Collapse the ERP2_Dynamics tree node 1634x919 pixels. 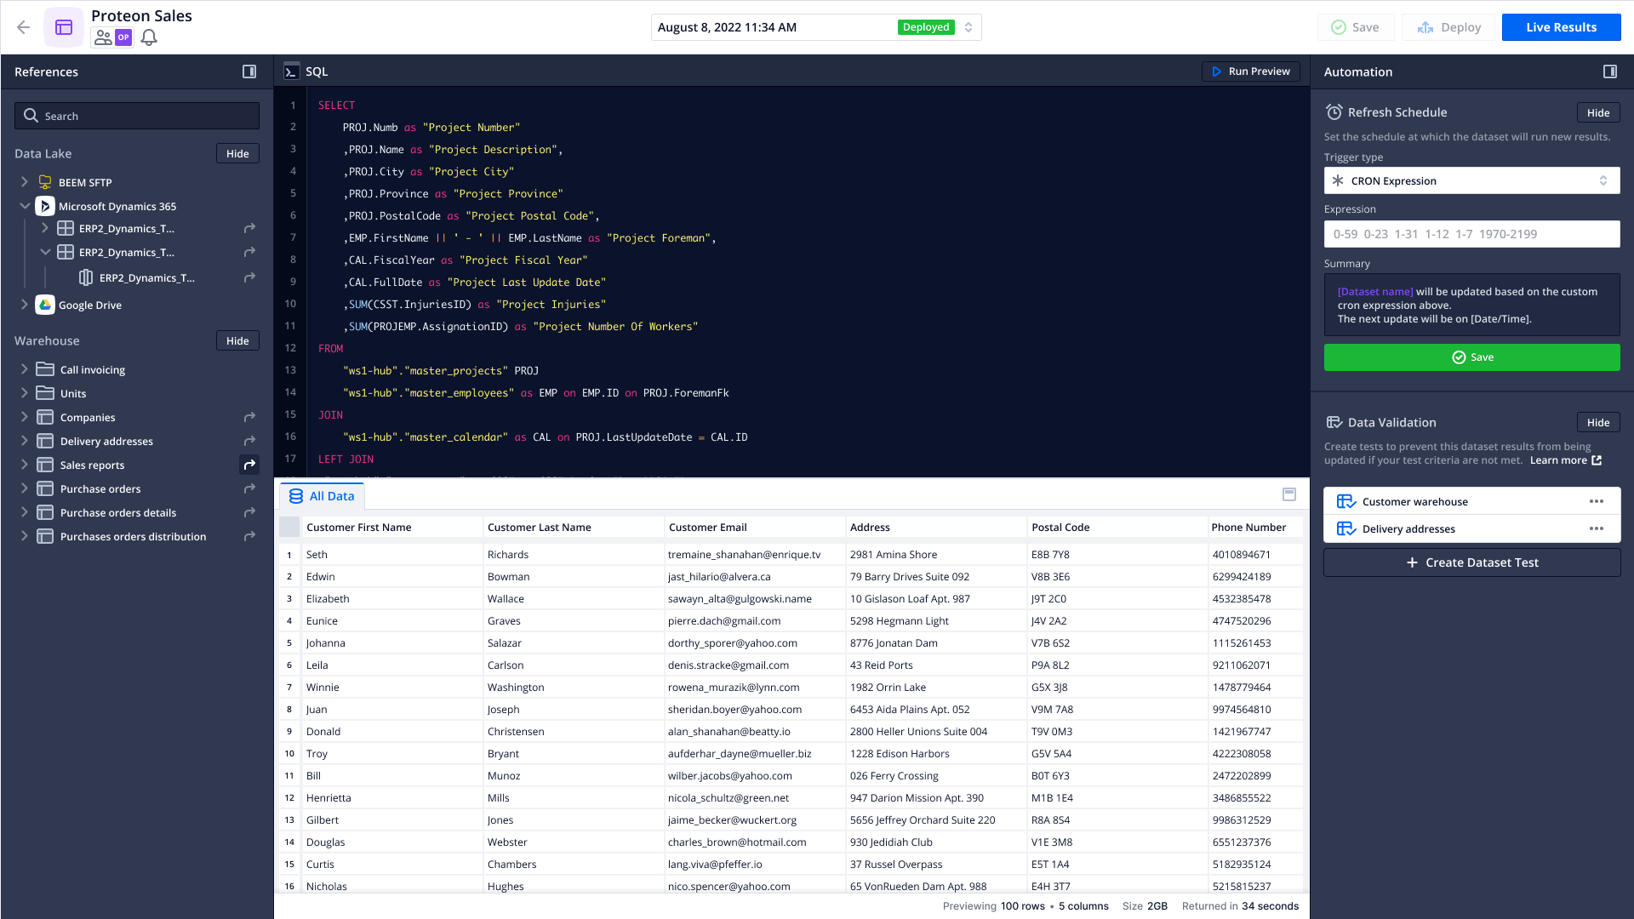click(x=46, y=252)
